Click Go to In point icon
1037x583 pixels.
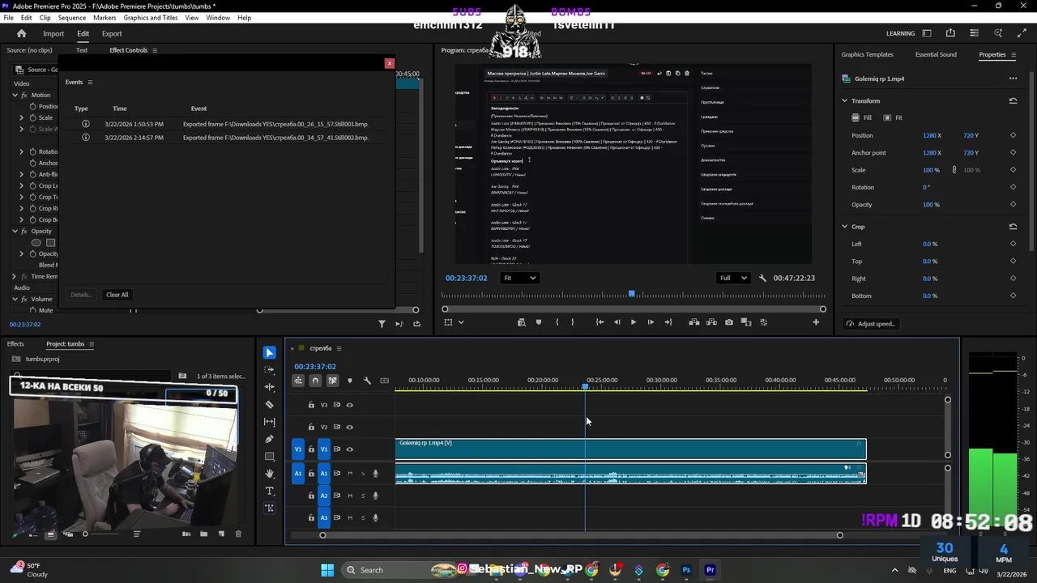click(x=600, y=322)
